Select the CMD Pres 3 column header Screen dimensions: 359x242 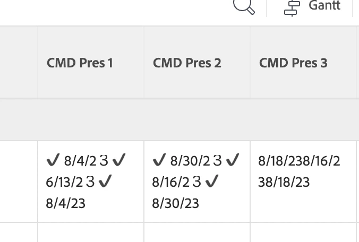[x=303, y=63]
